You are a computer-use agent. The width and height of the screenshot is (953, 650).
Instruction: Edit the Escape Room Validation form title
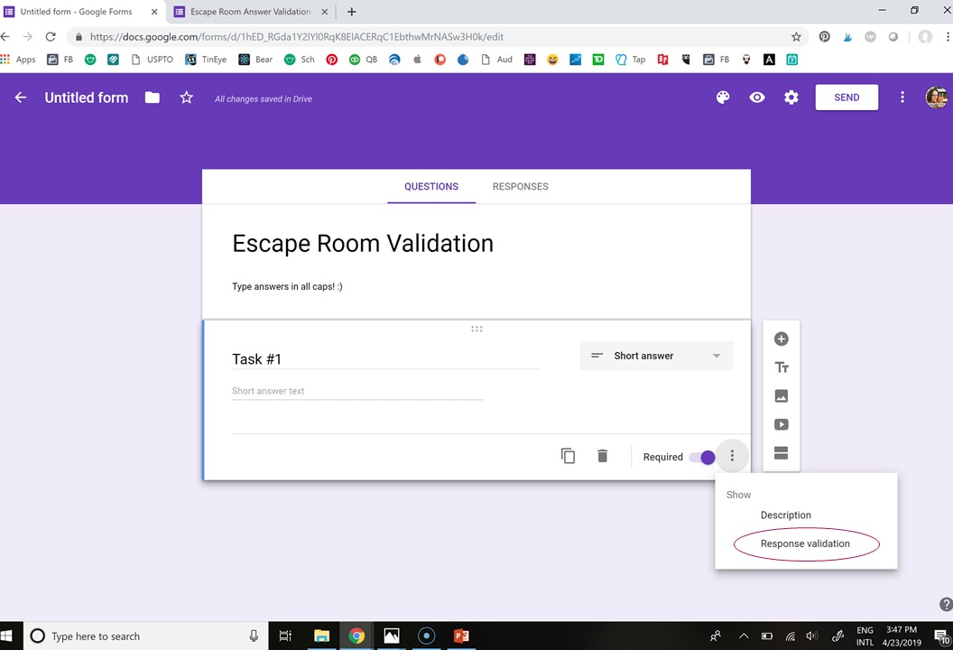click(x=363, y=243)
